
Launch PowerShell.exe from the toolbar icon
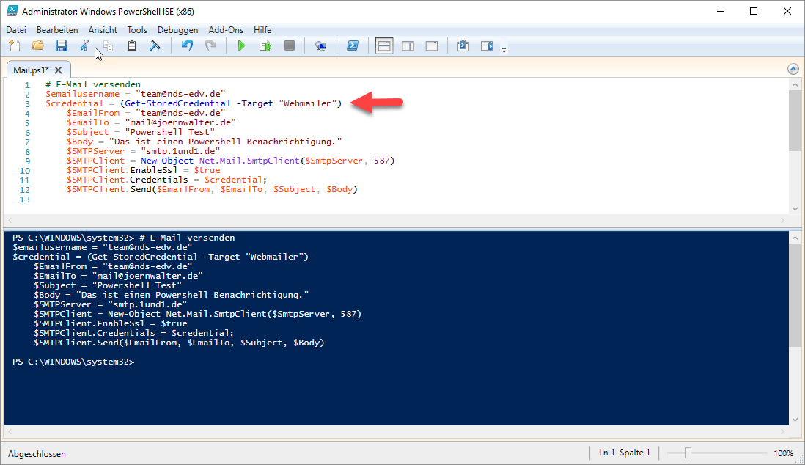point(353,46)
